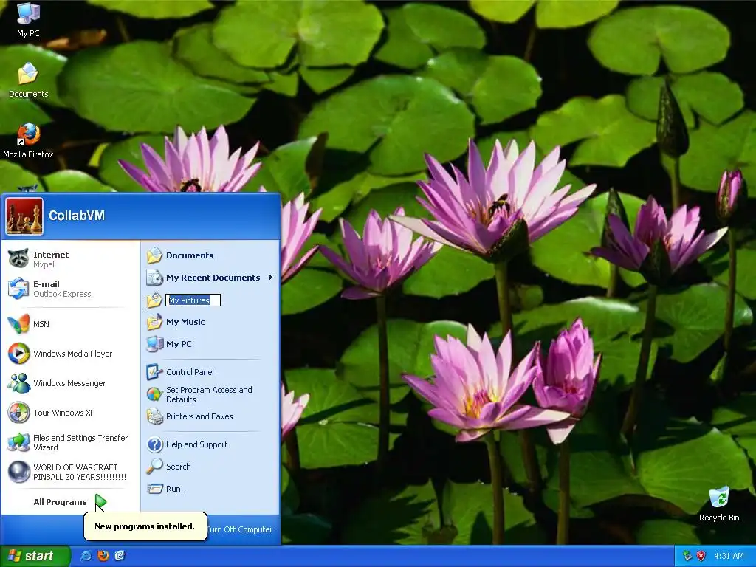The image size is (756, 567).
Task: Open MSN from the Start menu
Action: pyautogui.click(x=71, y=324)
